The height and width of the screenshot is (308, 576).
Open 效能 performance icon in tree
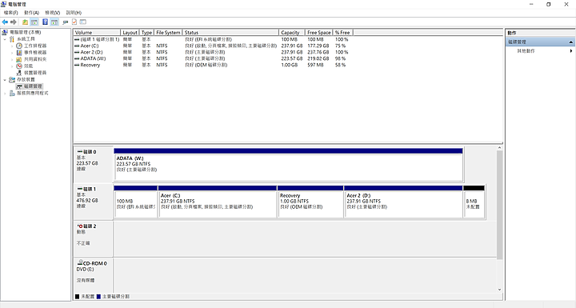(19, 66)
